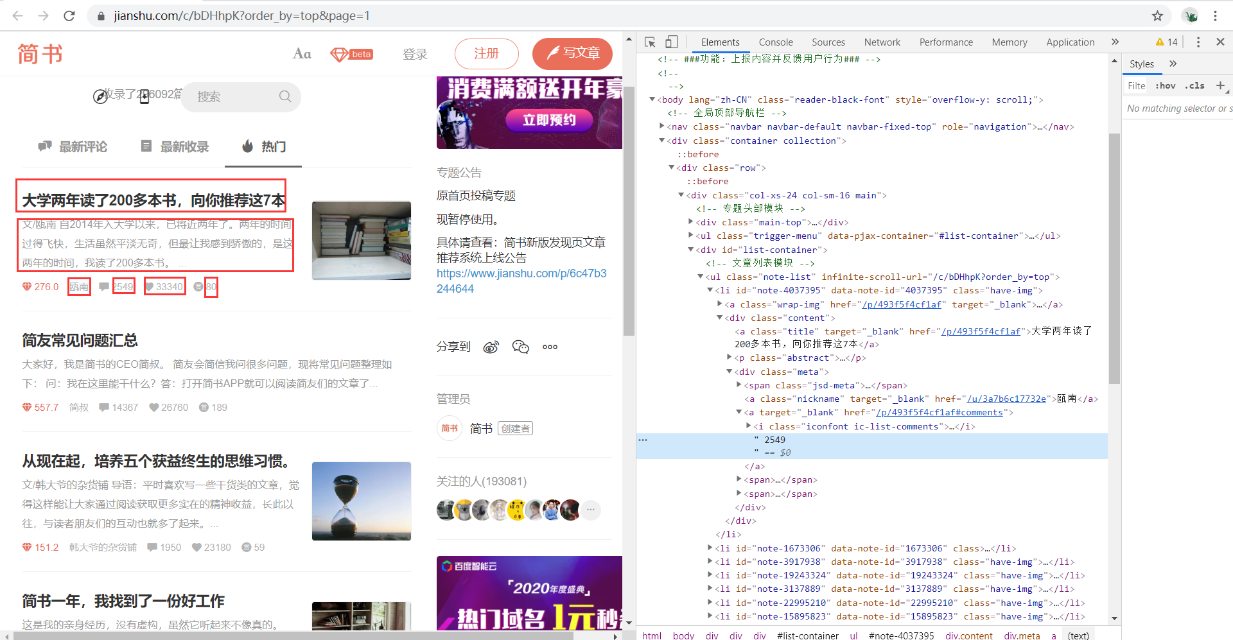
Task: Click the hourglass article thumbnail
Action: 362,501
